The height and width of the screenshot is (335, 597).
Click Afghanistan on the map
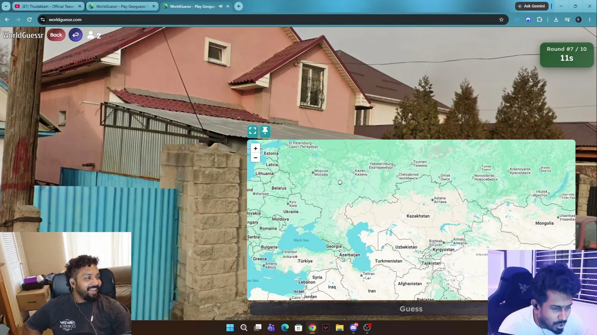point(410,284)
